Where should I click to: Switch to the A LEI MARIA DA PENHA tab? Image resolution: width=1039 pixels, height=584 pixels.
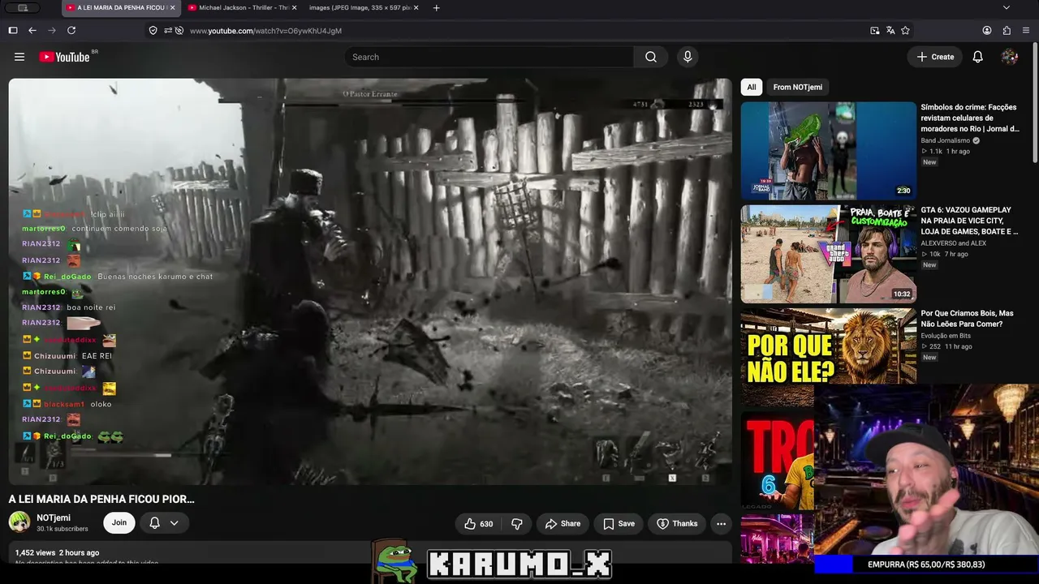pyautogui.click(x=120, y=7)
